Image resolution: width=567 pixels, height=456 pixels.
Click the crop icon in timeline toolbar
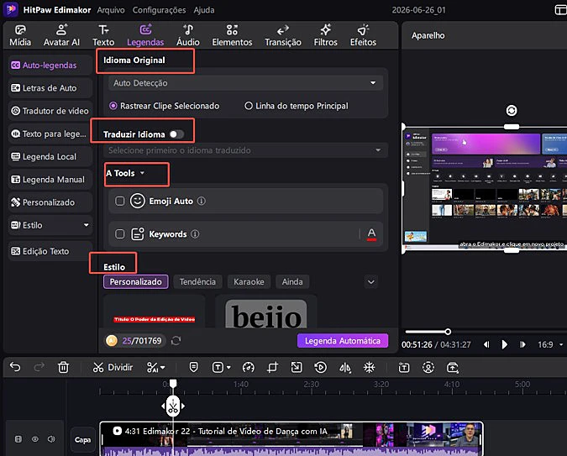pos(272,368)
